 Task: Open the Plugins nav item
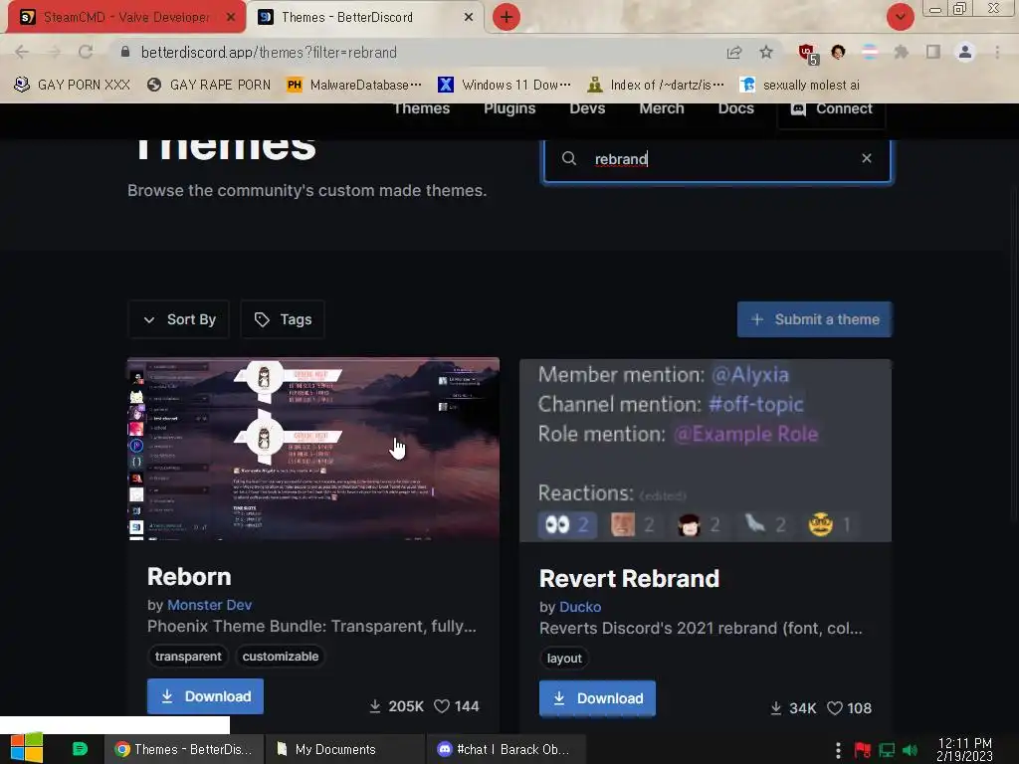pos(509,108)
